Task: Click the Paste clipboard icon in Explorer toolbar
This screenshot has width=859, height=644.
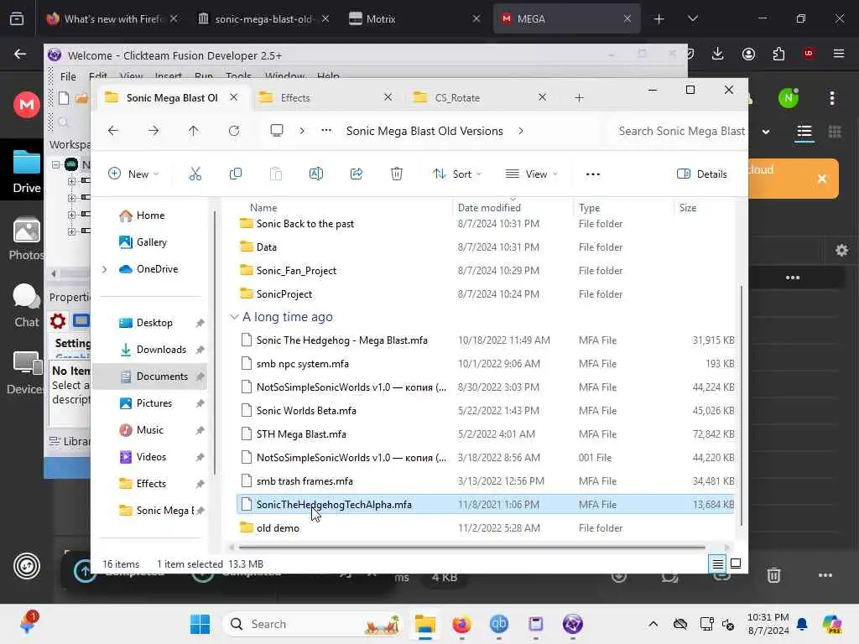Action: tap(275, 174)
